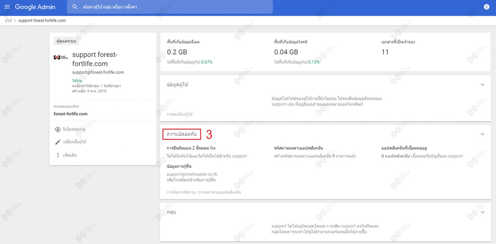
Task: Click the reset password lock icon
Action: (x=58, y=129)
